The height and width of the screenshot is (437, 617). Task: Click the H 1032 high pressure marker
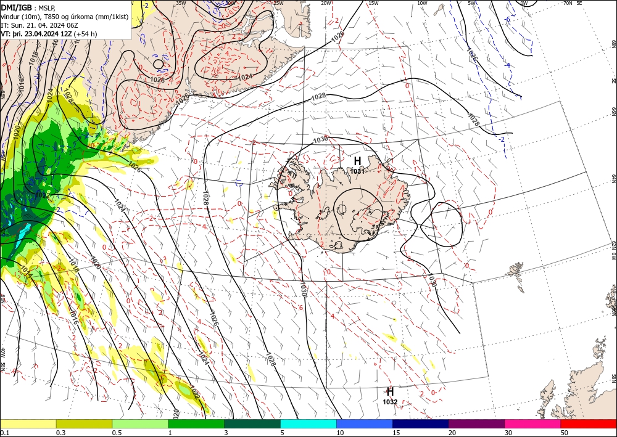(390, 395)
